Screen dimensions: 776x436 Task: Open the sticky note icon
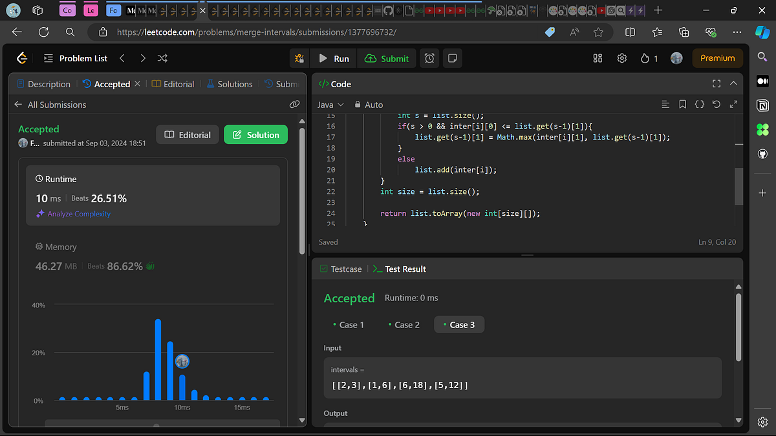pos(453,58)
